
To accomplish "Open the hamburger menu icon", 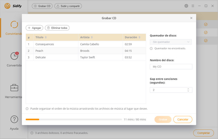I will point(193,6).
